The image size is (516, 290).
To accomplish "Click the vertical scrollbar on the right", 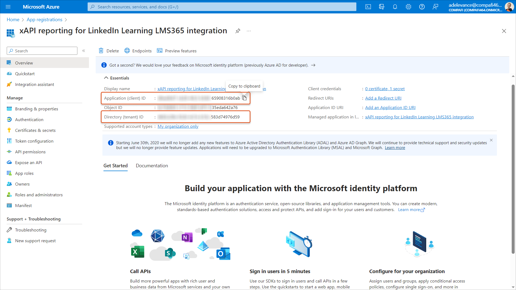I will (x=513, y=169).
